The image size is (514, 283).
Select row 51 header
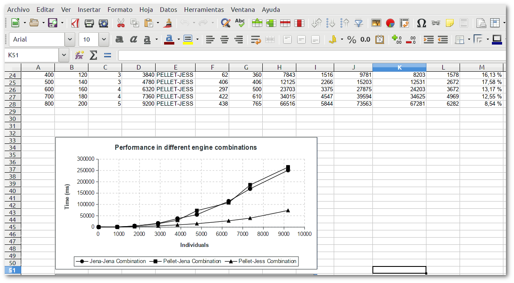click(12, 270)
